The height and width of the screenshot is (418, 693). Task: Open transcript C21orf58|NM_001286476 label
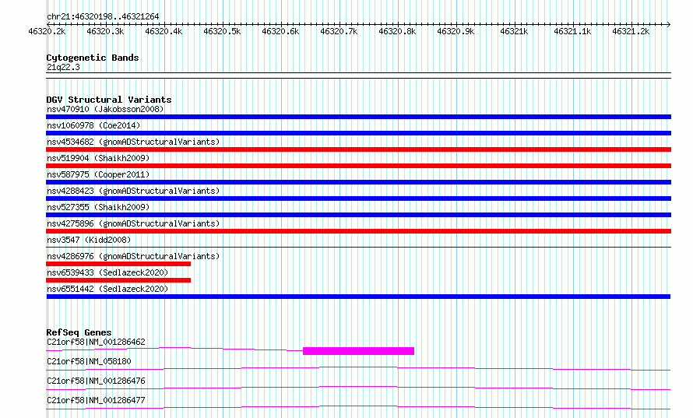click(x=96, y=381)
